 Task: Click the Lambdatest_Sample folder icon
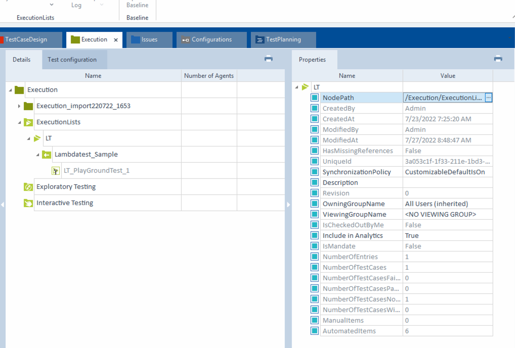point(47,155)
